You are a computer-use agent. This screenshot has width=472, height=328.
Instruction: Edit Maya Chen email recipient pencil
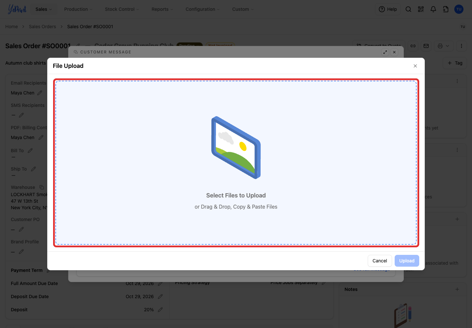coord(40,93)
